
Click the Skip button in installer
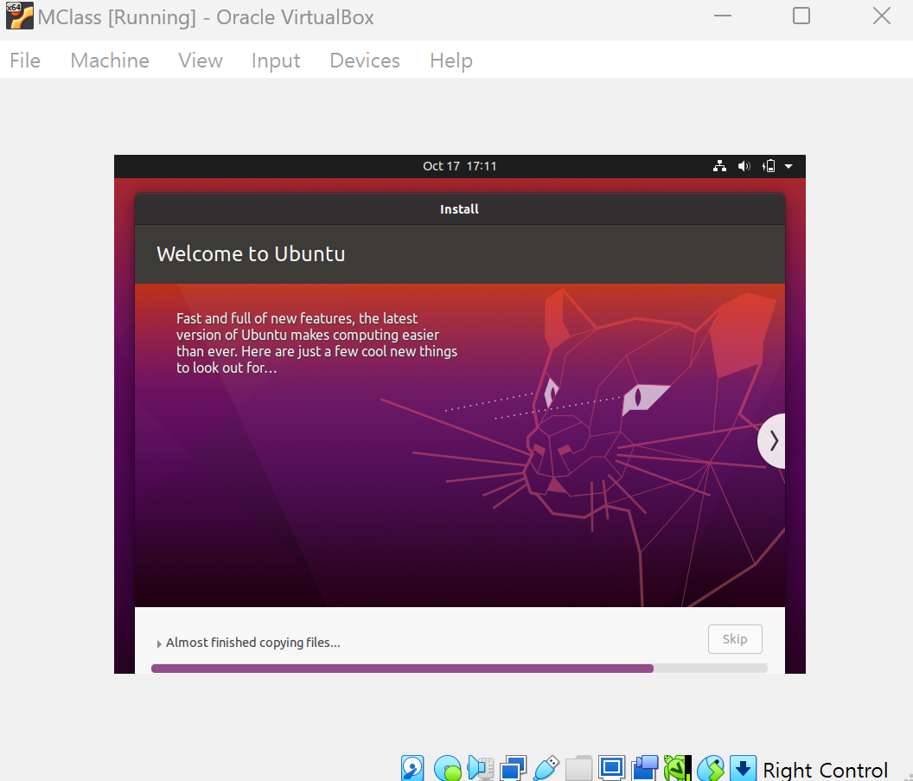[735, 639]
